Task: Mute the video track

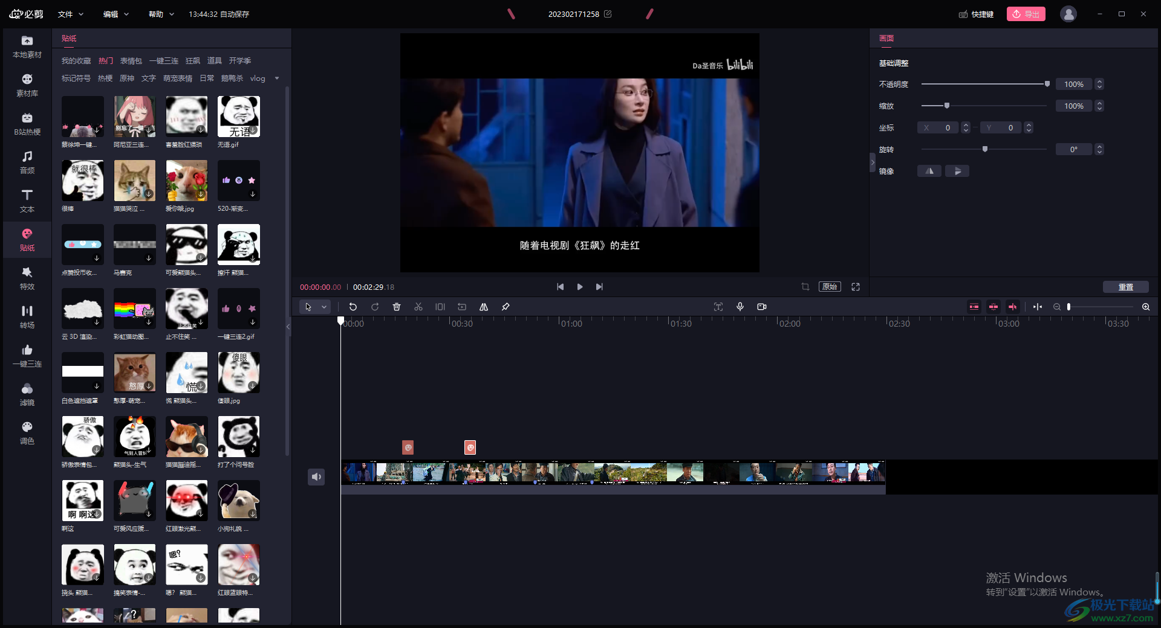Action: point(316,477)
